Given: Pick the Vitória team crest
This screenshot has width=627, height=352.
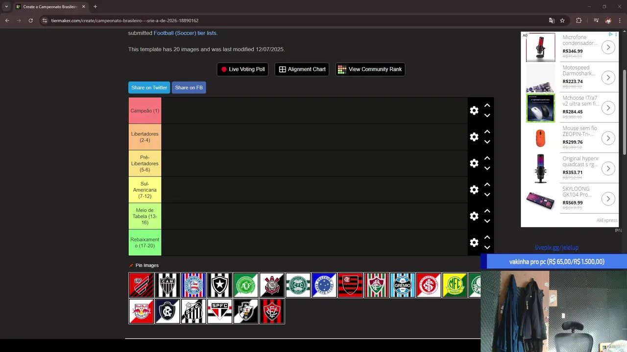Looking at the screenshot, I should (x=272, y=311).
